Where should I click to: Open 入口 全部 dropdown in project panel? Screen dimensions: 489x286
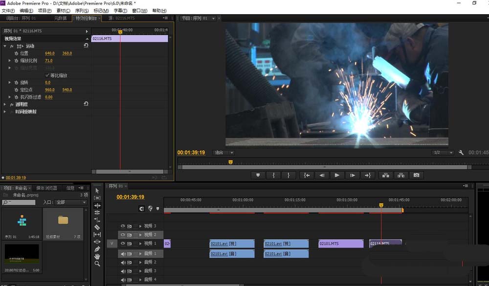[x=71, y=202]
